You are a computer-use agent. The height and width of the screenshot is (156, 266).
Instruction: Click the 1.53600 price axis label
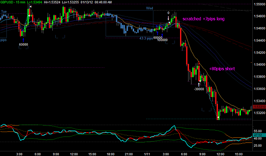point(260,89)
